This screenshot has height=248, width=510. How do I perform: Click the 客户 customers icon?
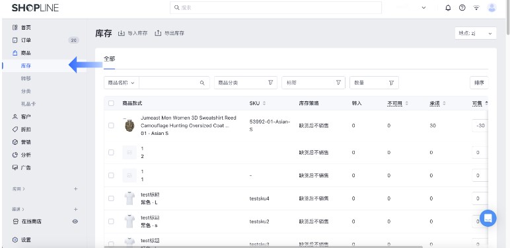click(15, 116)
